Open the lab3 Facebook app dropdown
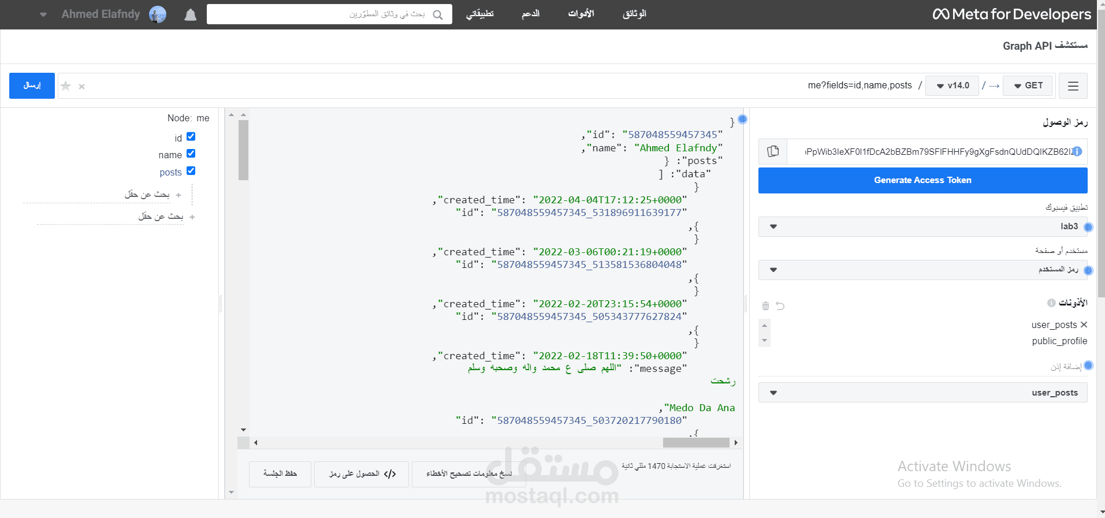1105x518 pixels. click(923, 226)
